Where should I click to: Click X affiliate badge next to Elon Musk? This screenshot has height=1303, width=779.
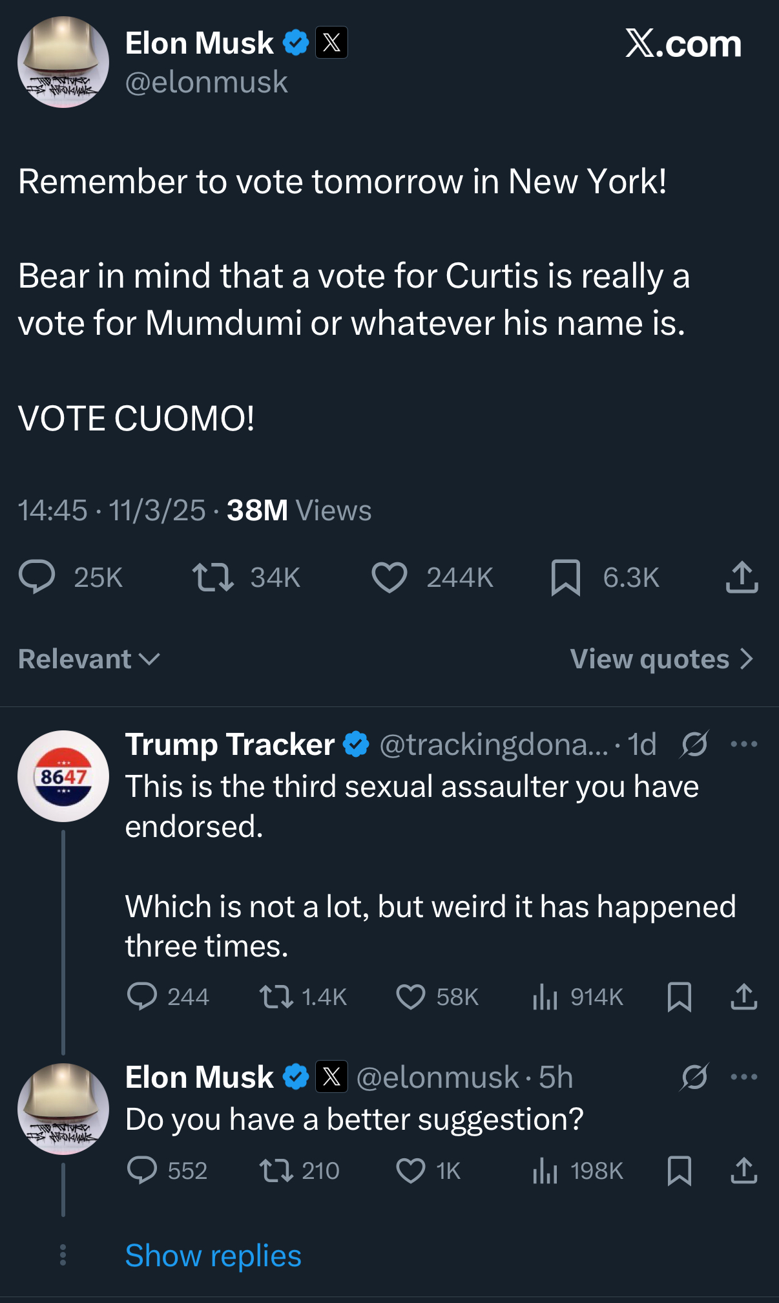331,43
